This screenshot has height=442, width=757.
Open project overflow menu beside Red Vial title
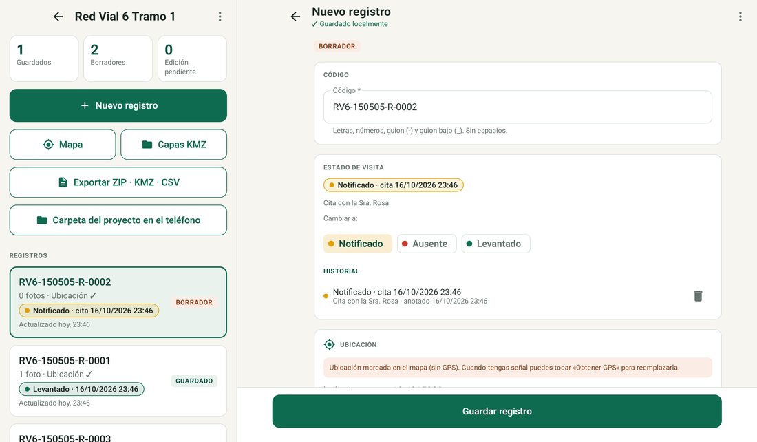(x=220, y=17)
